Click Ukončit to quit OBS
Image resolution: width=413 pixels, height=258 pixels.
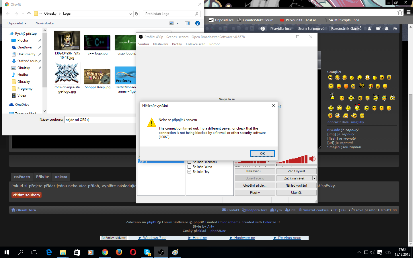[296, 193]
